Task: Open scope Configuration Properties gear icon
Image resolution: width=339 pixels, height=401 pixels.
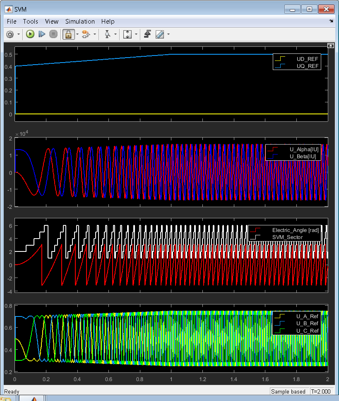Action: coord(10,34)
